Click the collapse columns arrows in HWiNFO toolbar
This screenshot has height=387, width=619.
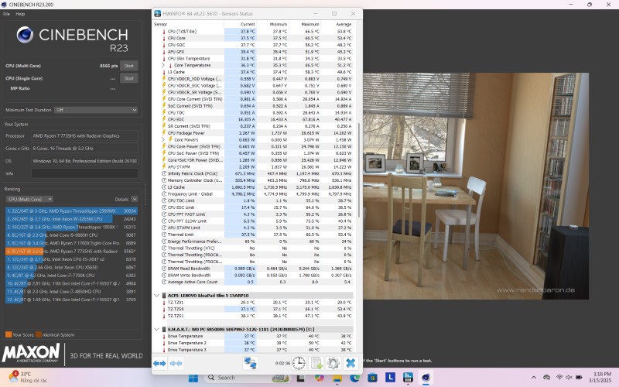[176, 363]
